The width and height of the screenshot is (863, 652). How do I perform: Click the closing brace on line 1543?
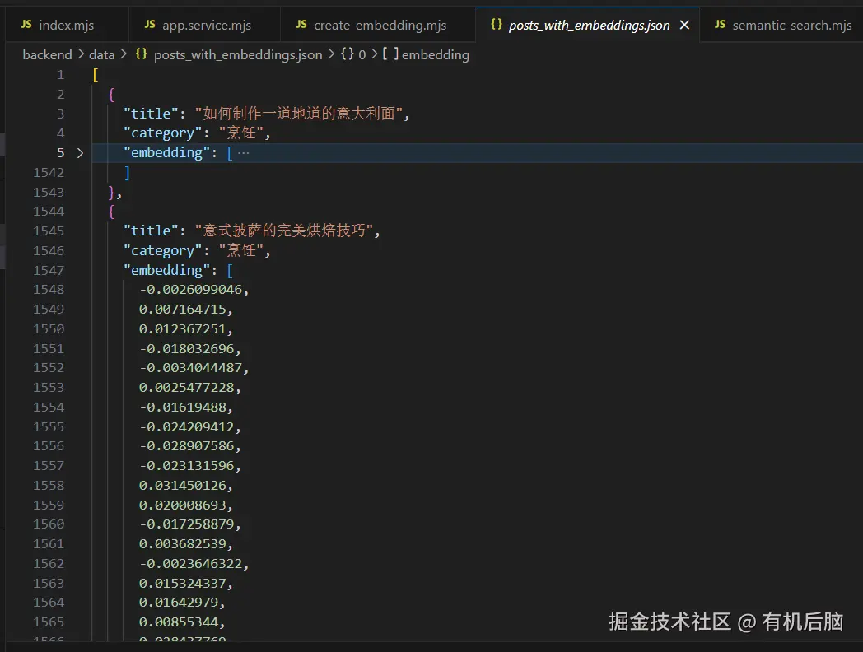[111, 192]
